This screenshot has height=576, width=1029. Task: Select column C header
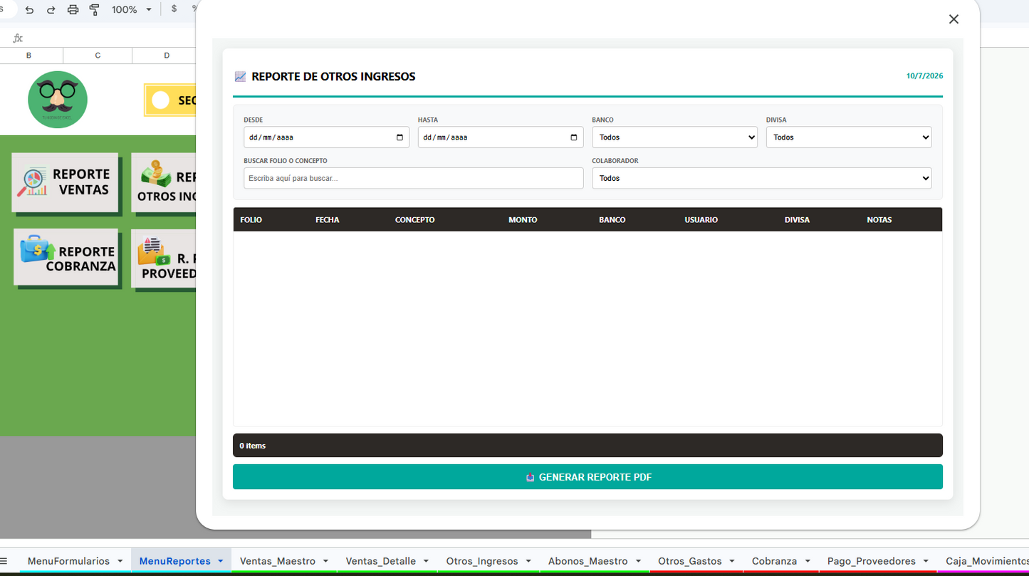(98, 56)
